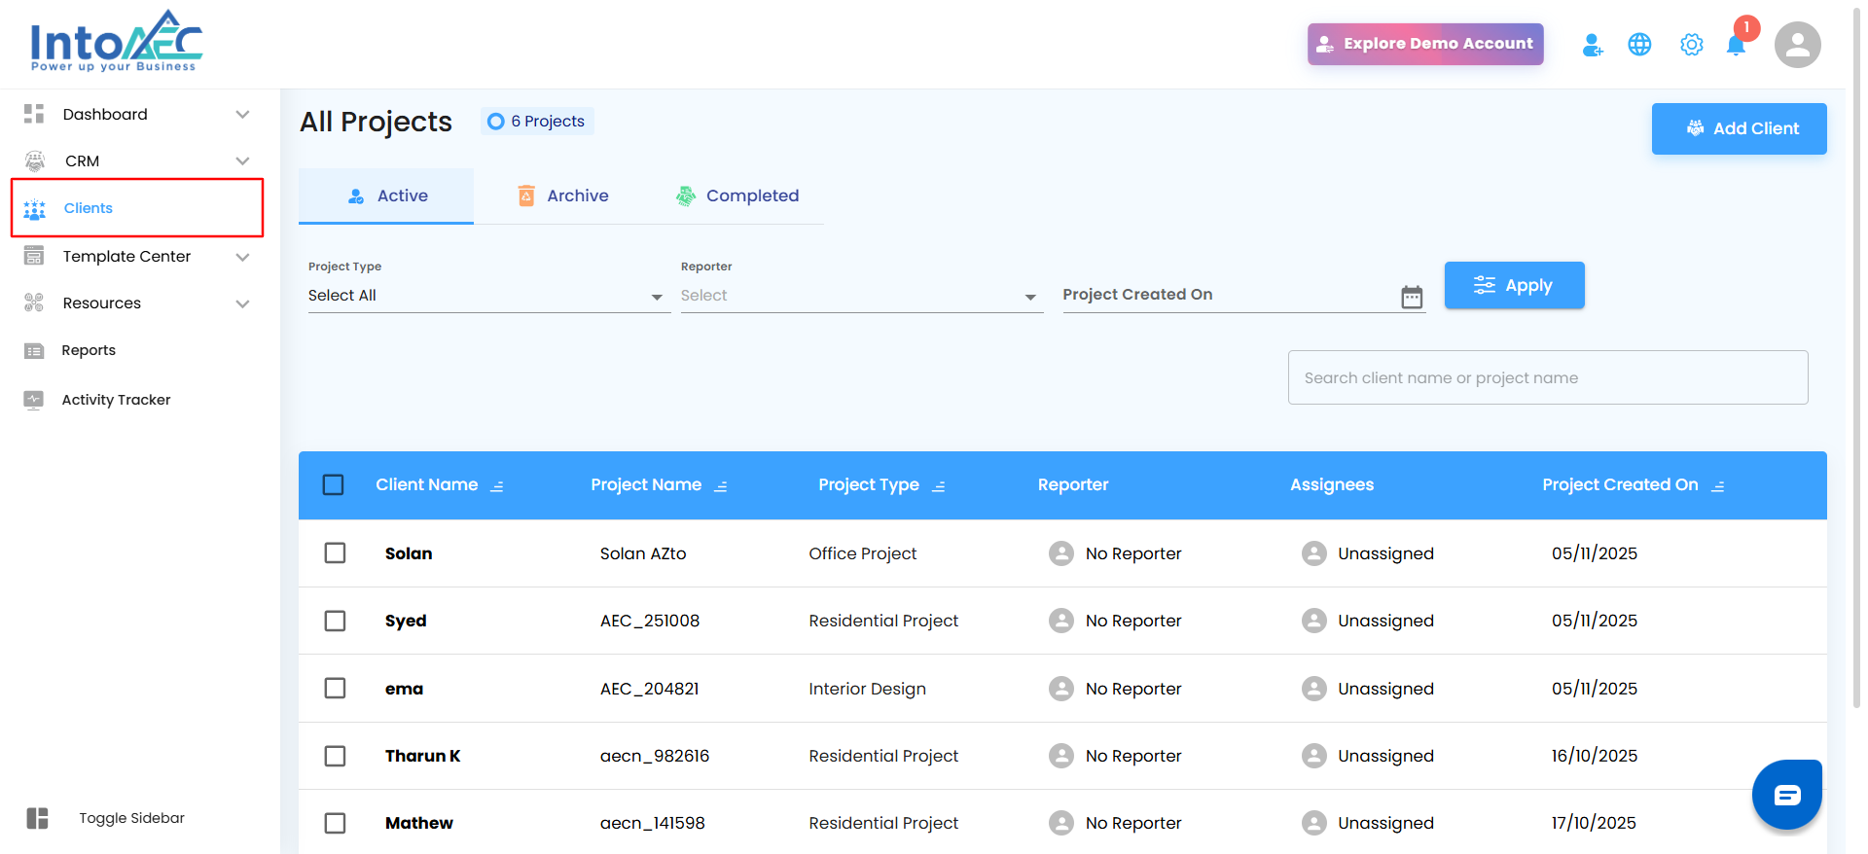Switch to the Completed tab

pyautogui.click(x=737, y=196)
